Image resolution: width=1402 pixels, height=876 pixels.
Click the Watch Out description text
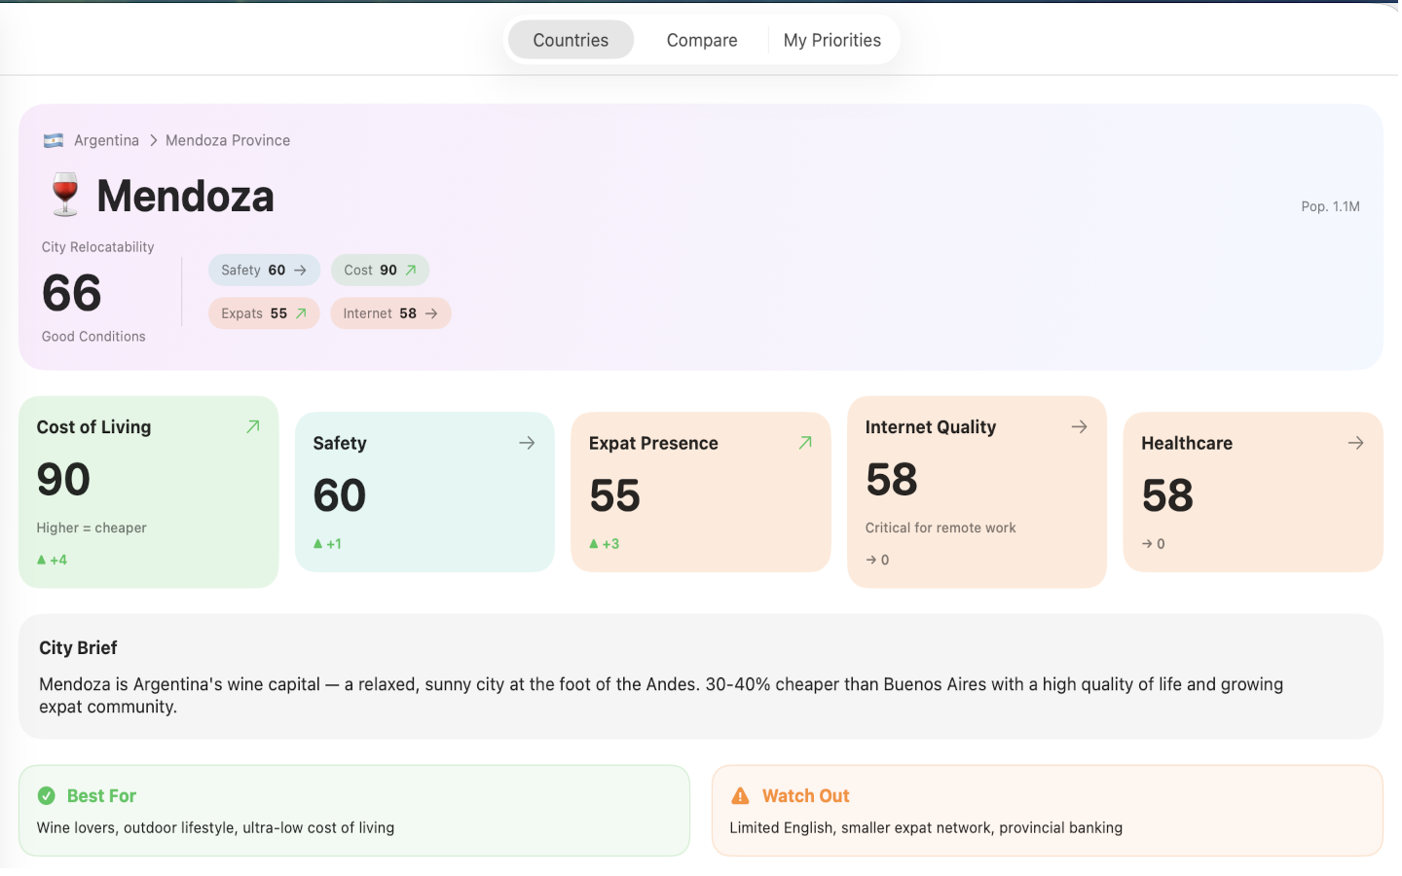(x=926, y=828)
